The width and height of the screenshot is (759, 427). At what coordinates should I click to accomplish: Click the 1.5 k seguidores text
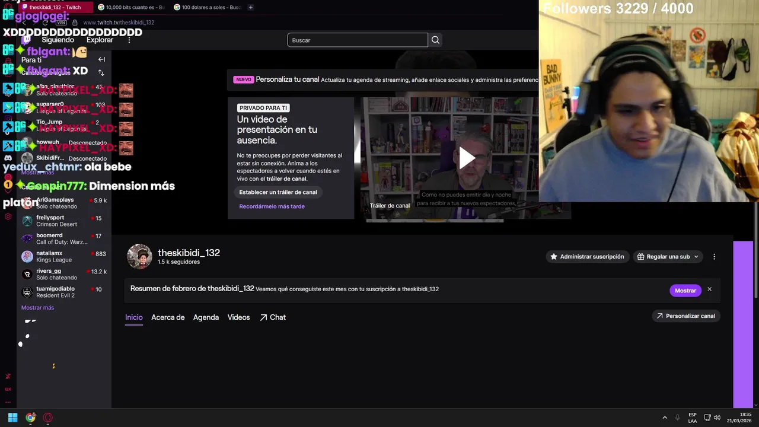coord(178,262)
